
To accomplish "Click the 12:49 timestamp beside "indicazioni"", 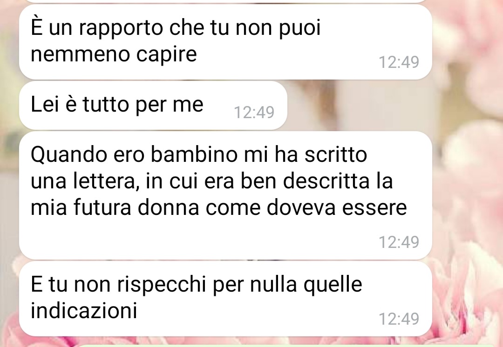I will tap(399, 319).
